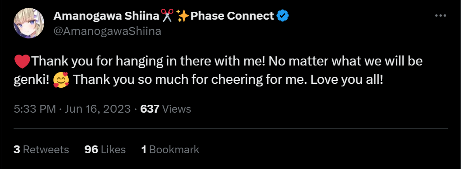View the 96 Likes list

(x=105, y=150)
